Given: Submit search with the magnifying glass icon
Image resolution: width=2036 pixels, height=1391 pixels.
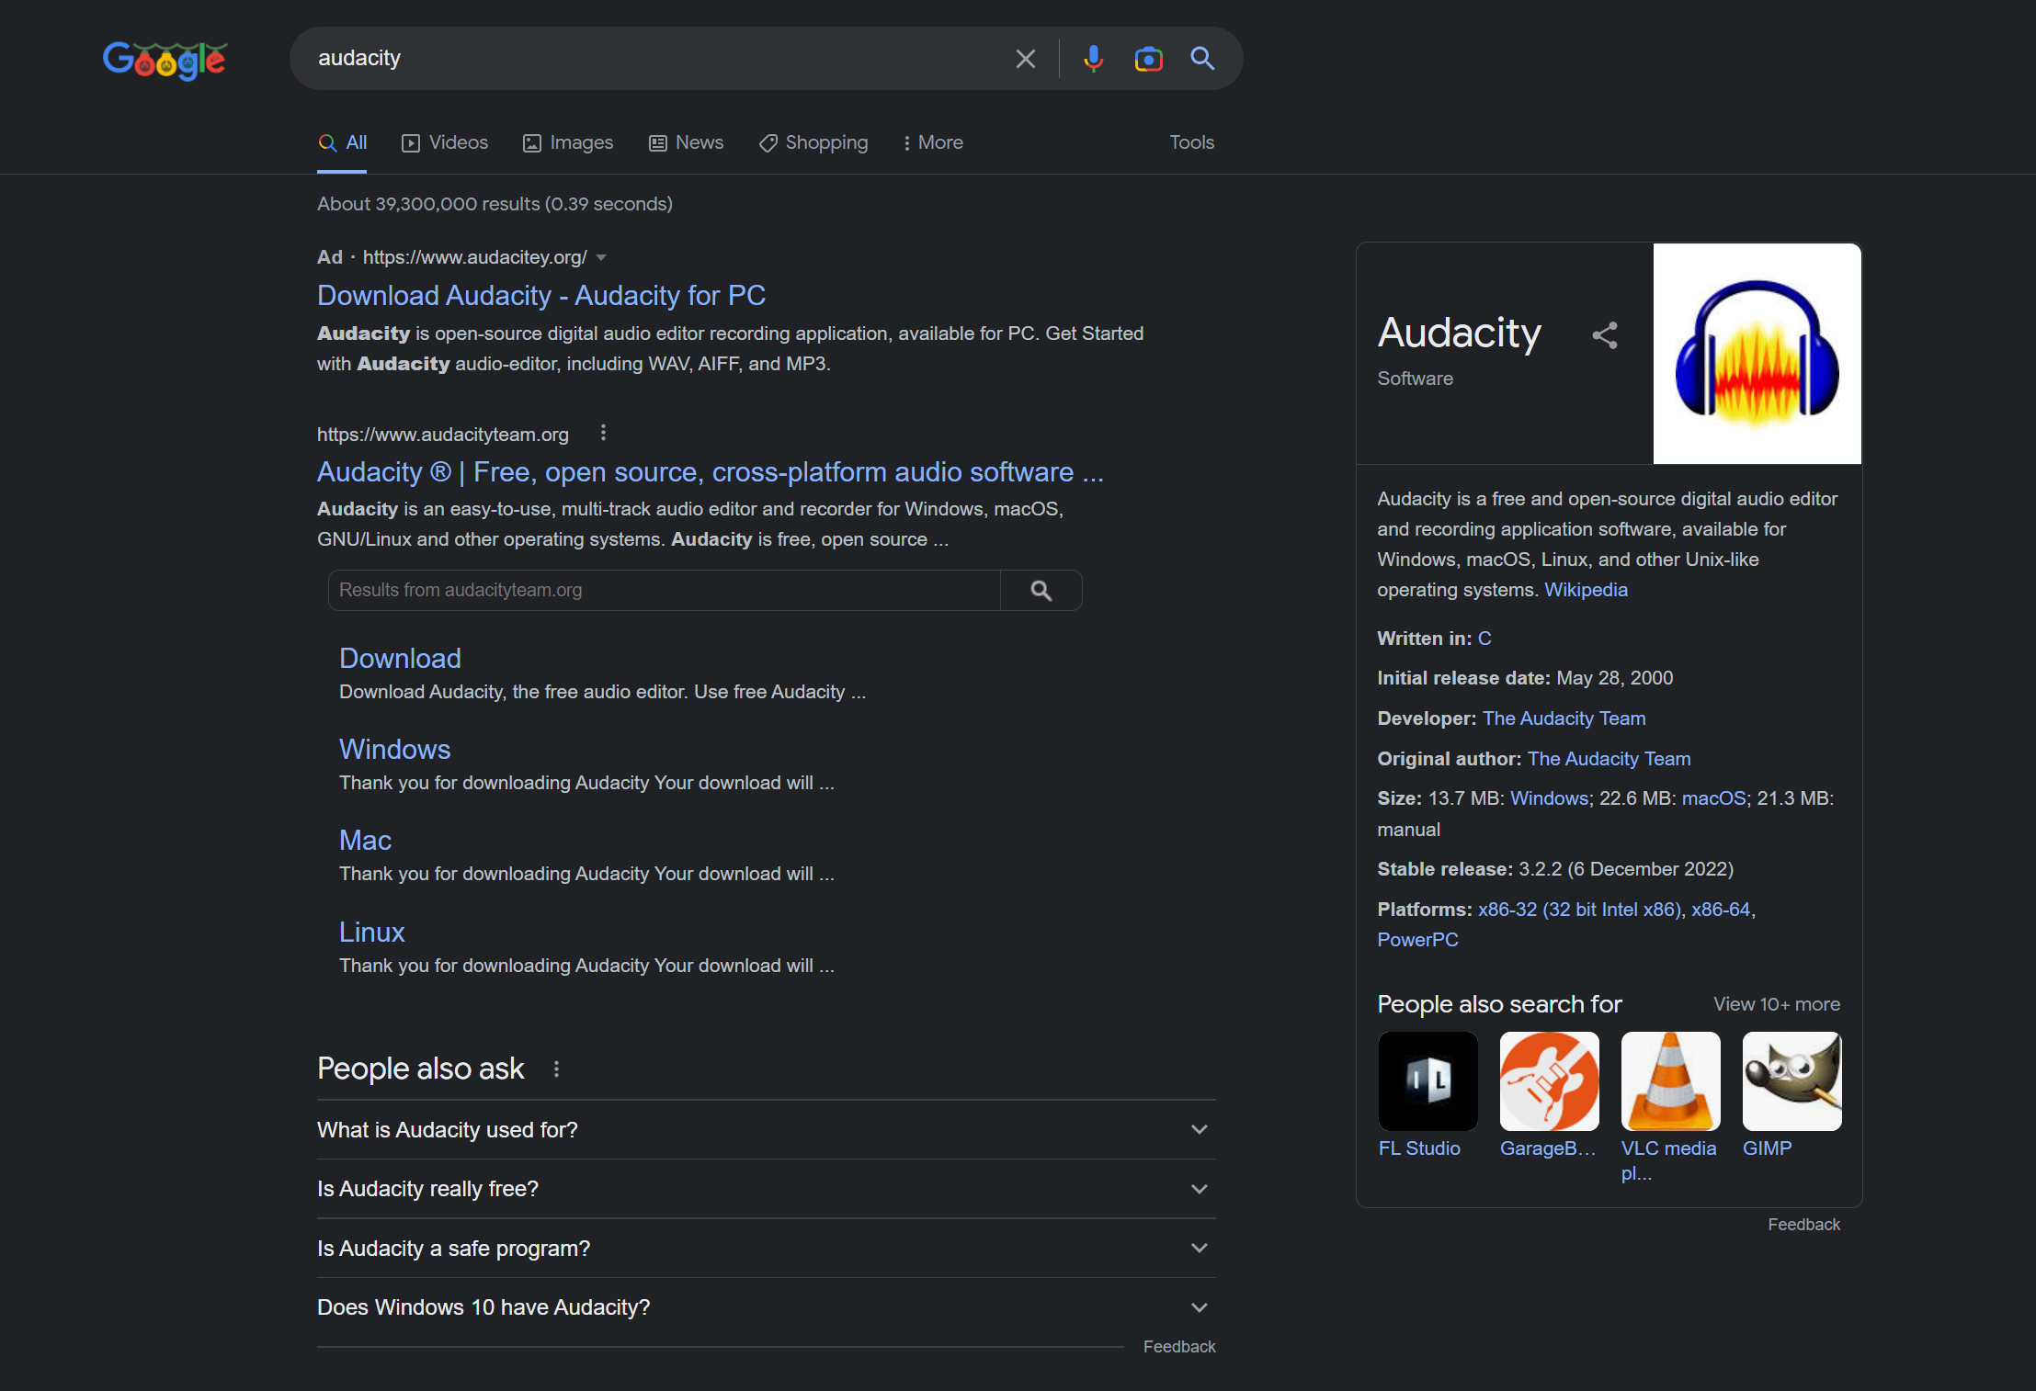Looking at the screenshot, I should pos(1202,59).
